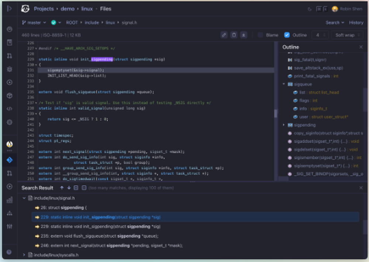Click code editor vertical scrollbar
Screen dimensions: 369x262
point(276,113)
